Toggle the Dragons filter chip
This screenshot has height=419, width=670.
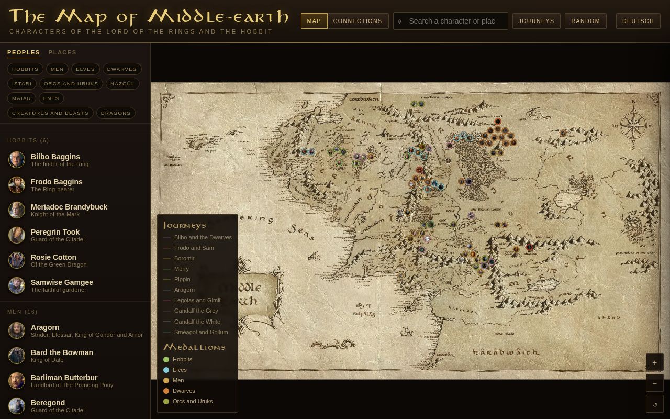116,113
